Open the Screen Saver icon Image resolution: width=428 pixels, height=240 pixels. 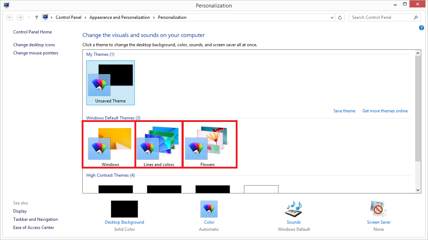[378, 209]
